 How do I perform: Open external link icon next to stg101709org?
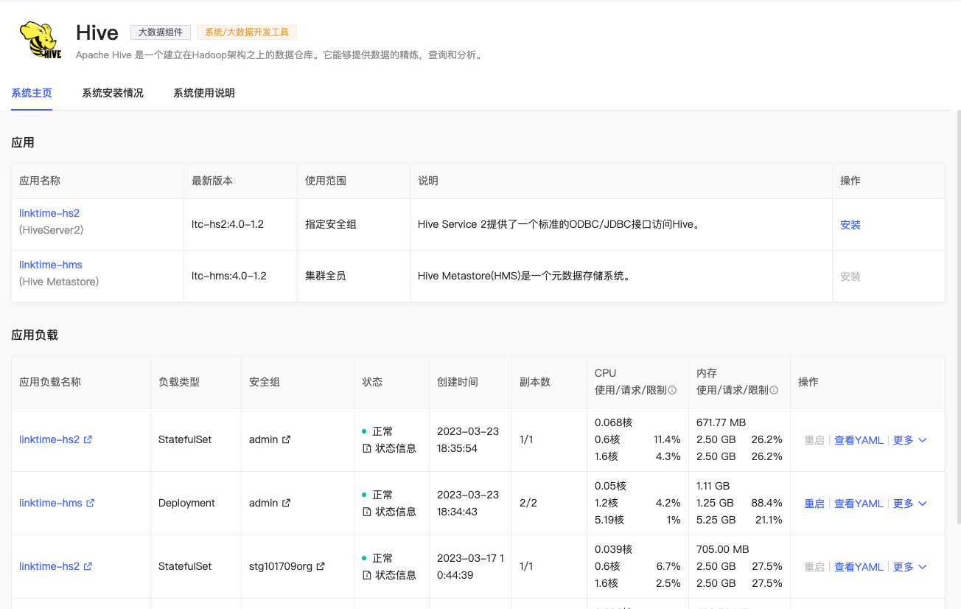click(x=321, y=566)
